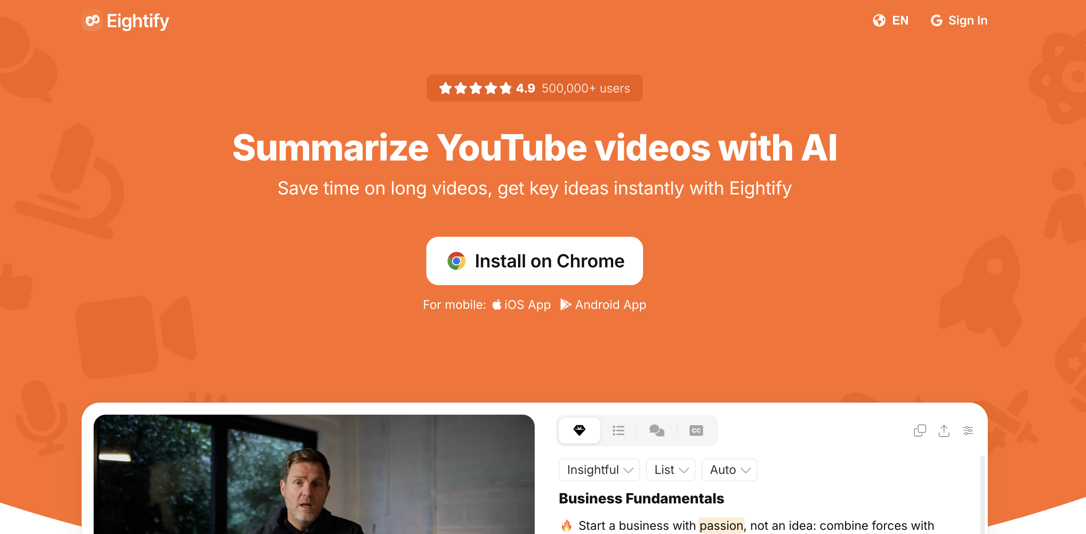
Task: Share the summary via upload icon
Action: point(944,430)
